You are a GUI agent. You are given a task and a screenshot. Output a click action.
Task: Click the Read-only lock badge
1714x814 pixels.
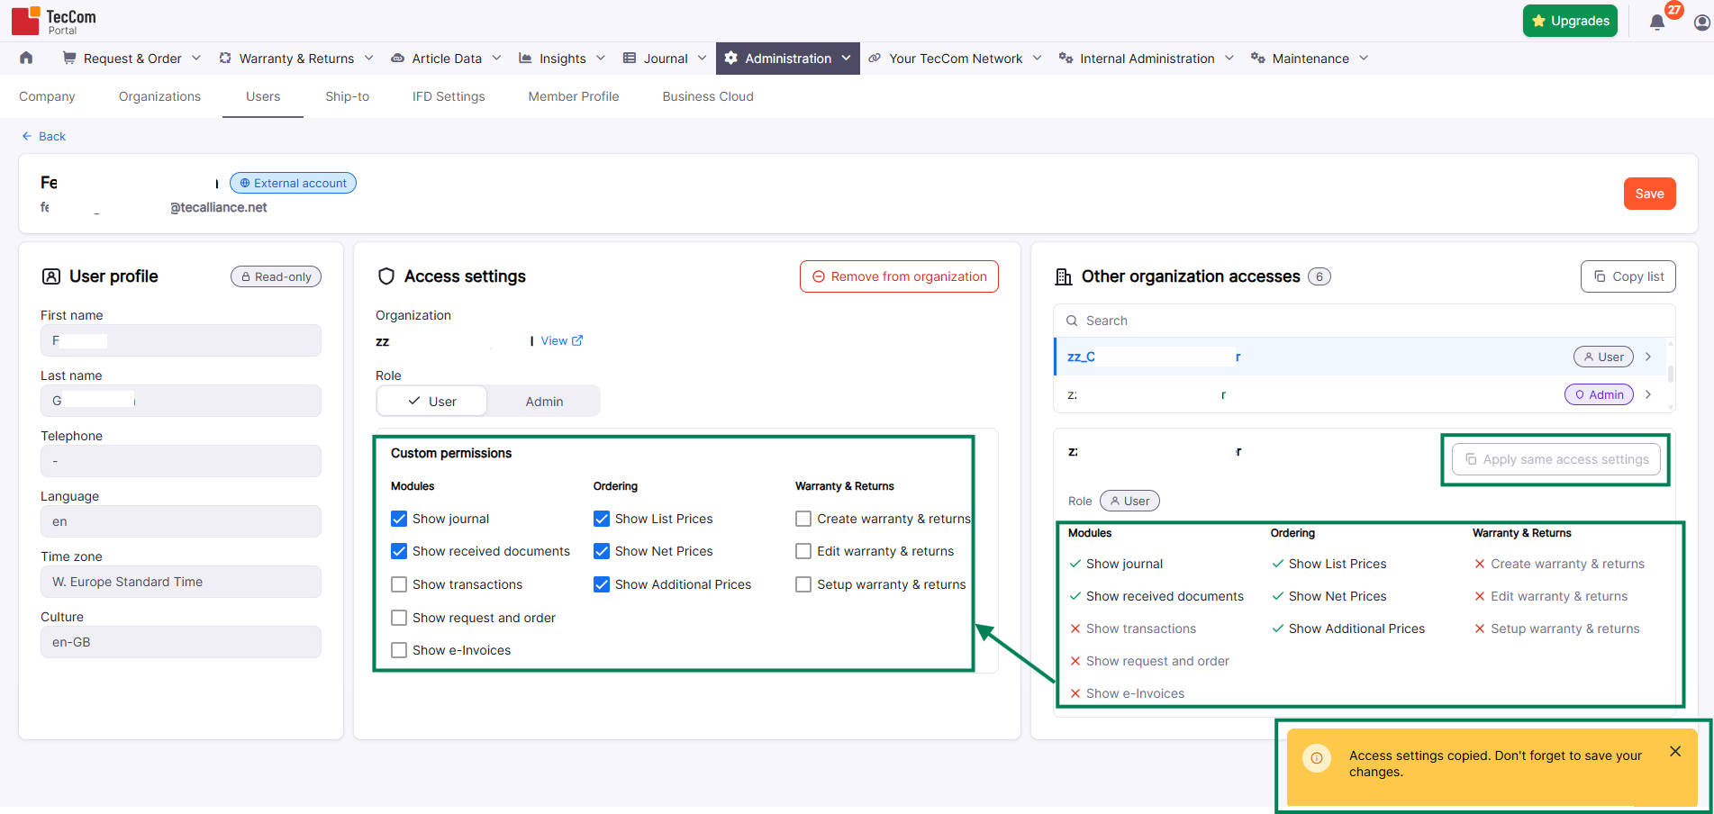[276, 276]
